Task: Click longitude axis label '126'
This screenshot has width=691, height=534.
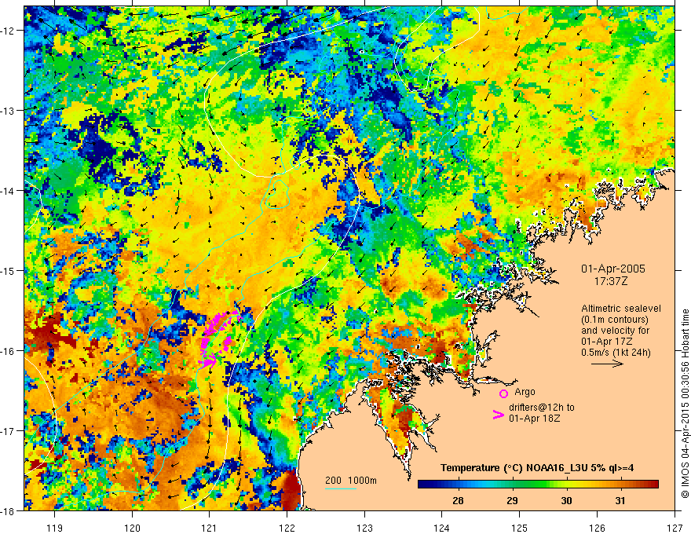Action: tap(597, 528)
